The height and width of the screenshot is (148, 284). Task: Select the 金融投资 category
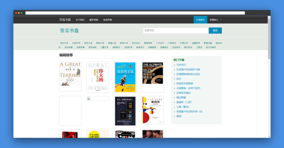pos(196,43)
